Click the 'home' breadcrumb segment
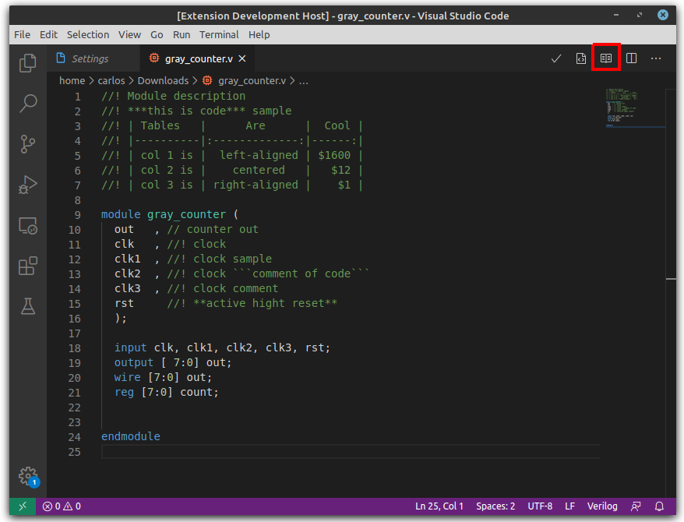Screen dimensions: 684x522 (x=72, y=81)
